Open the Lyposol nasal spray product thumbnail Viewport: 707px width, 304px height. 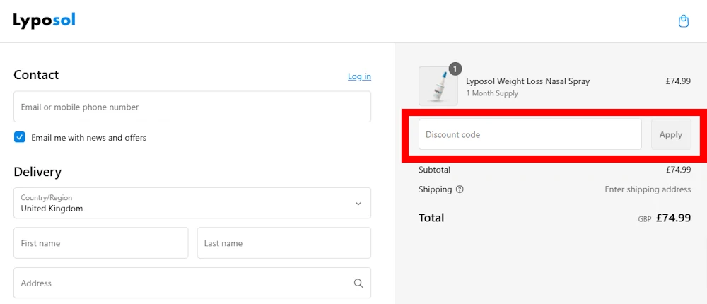point(438,86)
